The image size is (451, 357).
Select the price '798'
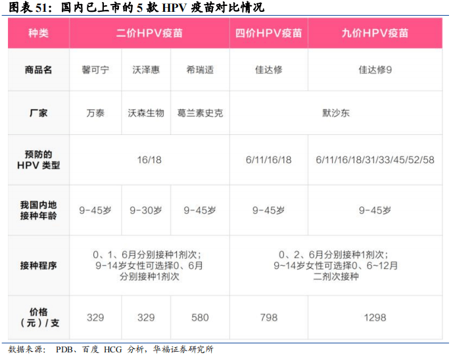(269, 318)
